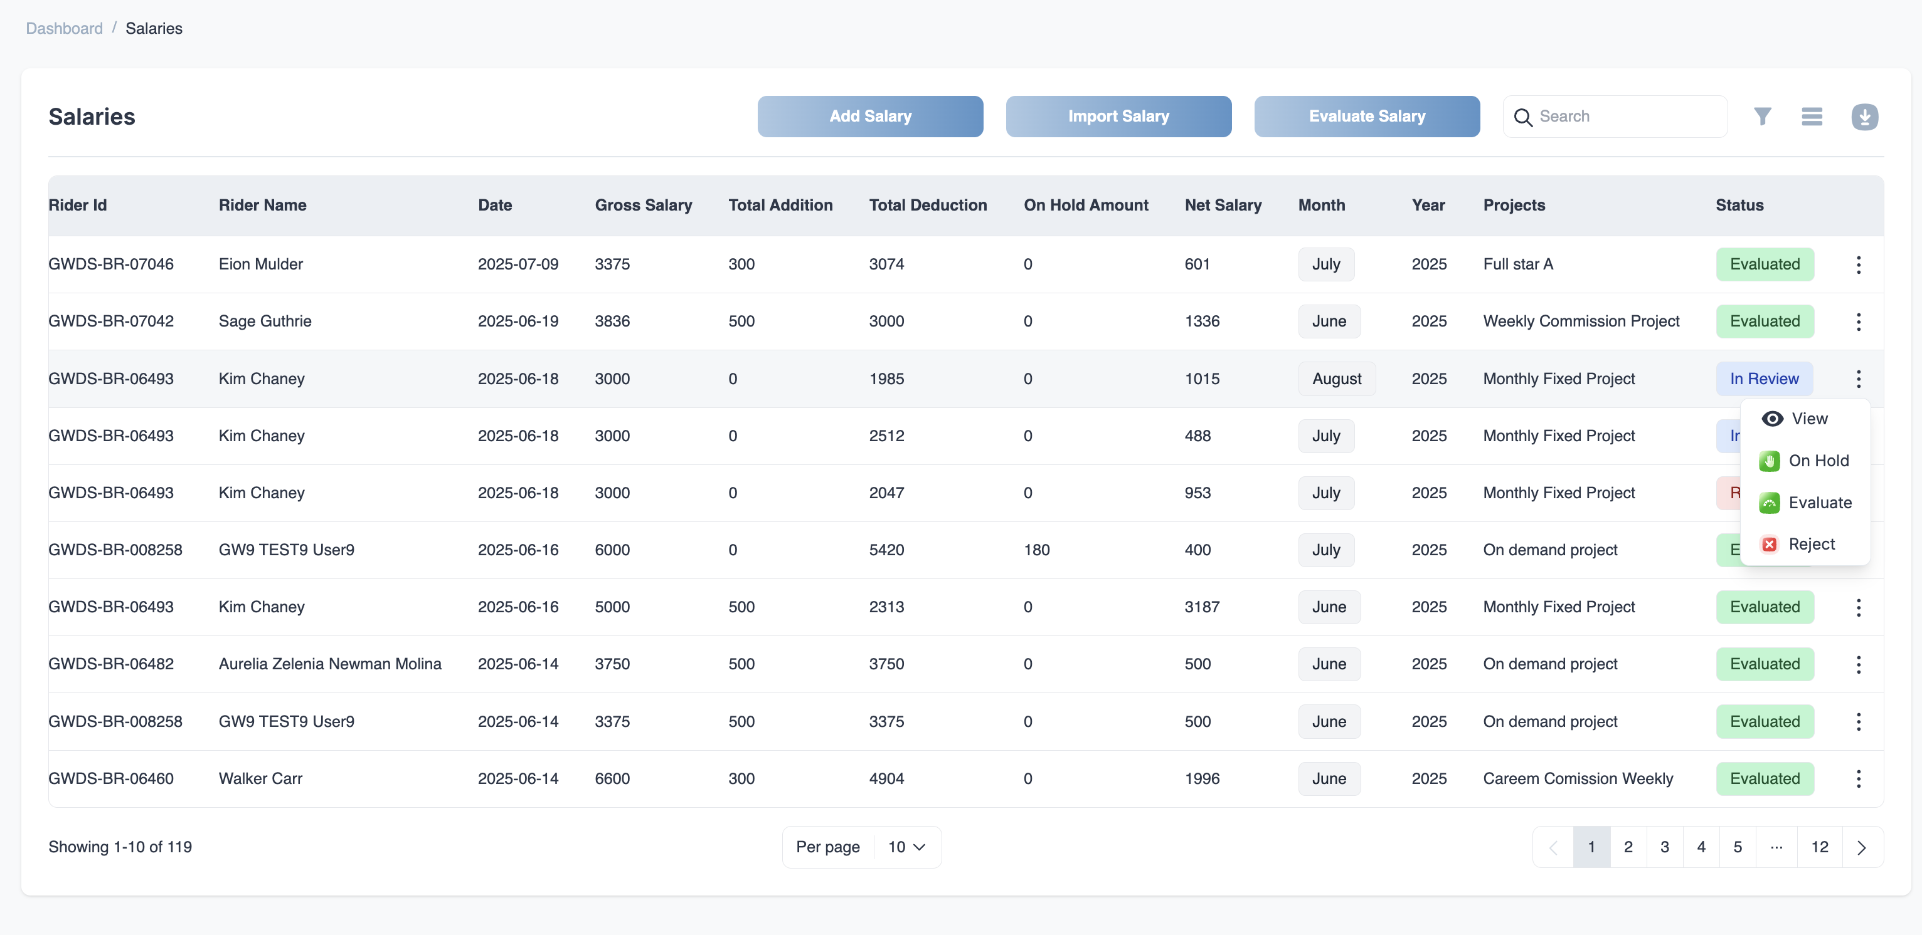This screenshot has height=935, width=1922.
Task: Click Gross Salary value 6600
Action: tap(612, 778)
